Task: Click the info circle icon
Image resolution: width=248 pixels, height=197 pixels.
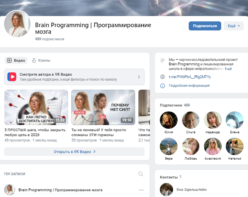Action: point(162,86)
